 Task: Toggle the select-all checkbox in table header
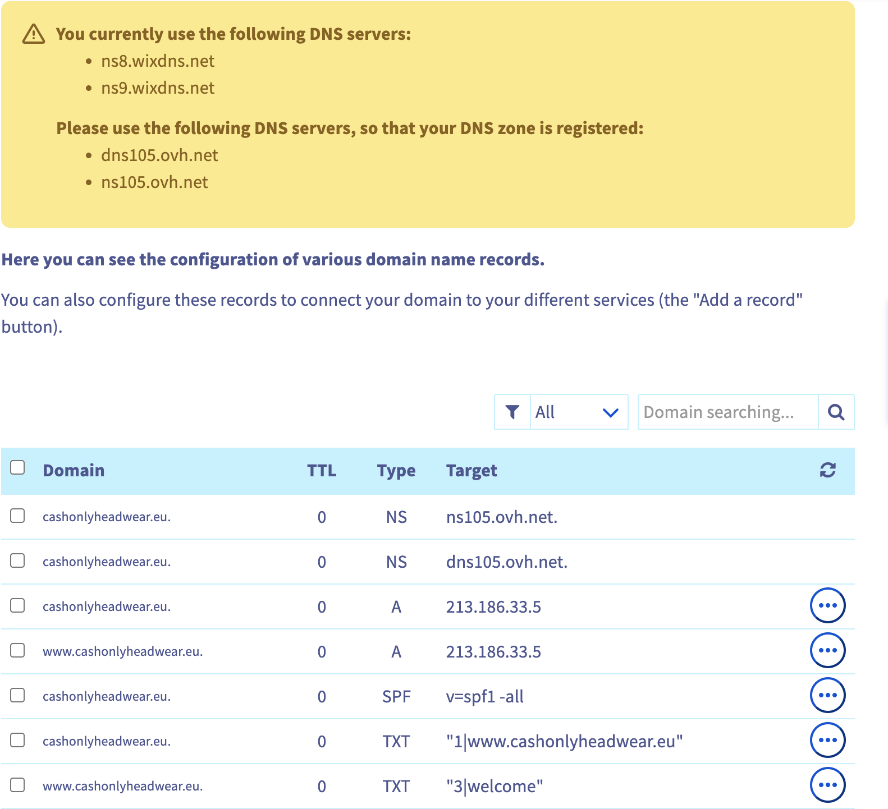pos(18,467)
